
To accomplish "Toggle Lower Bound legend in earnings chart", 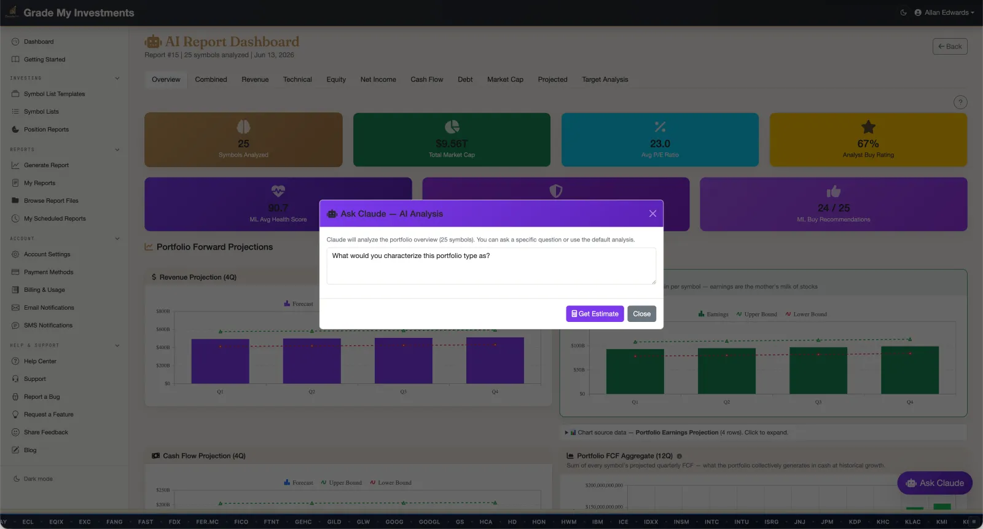I will pyautogui.click(x=806, y=315).
